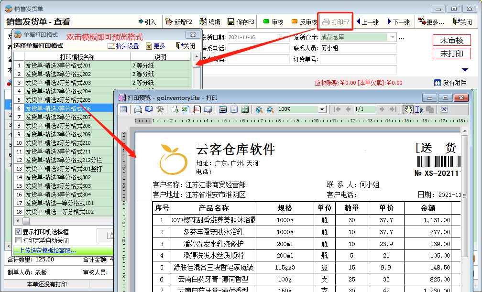The width and height of the screenshot is (482, 292).
Task: Click the printer icon in print preview toolbar
Action: pos(138,109)
